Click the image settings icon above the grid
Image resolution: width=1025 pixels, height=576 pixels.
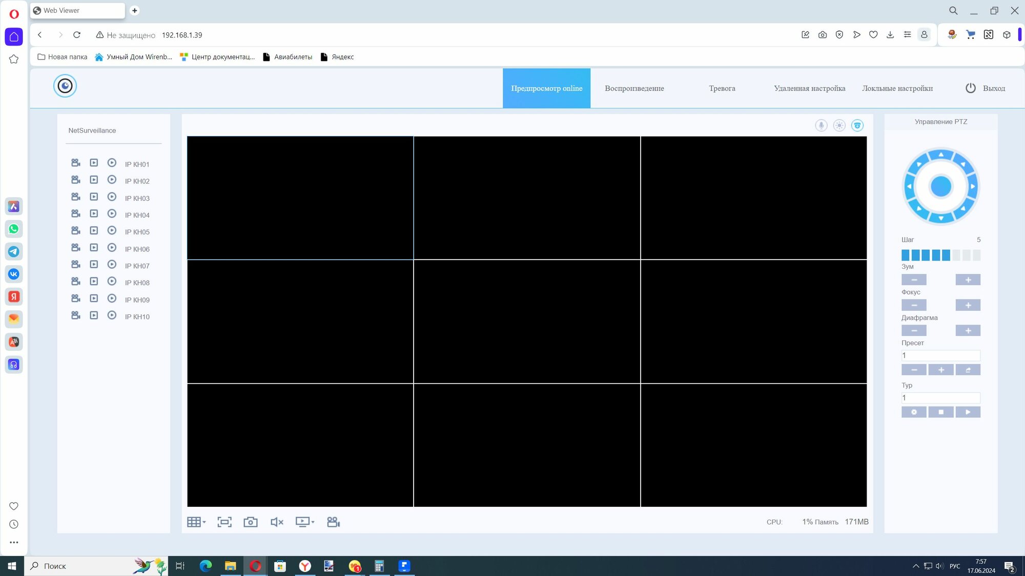coord(839,125)
